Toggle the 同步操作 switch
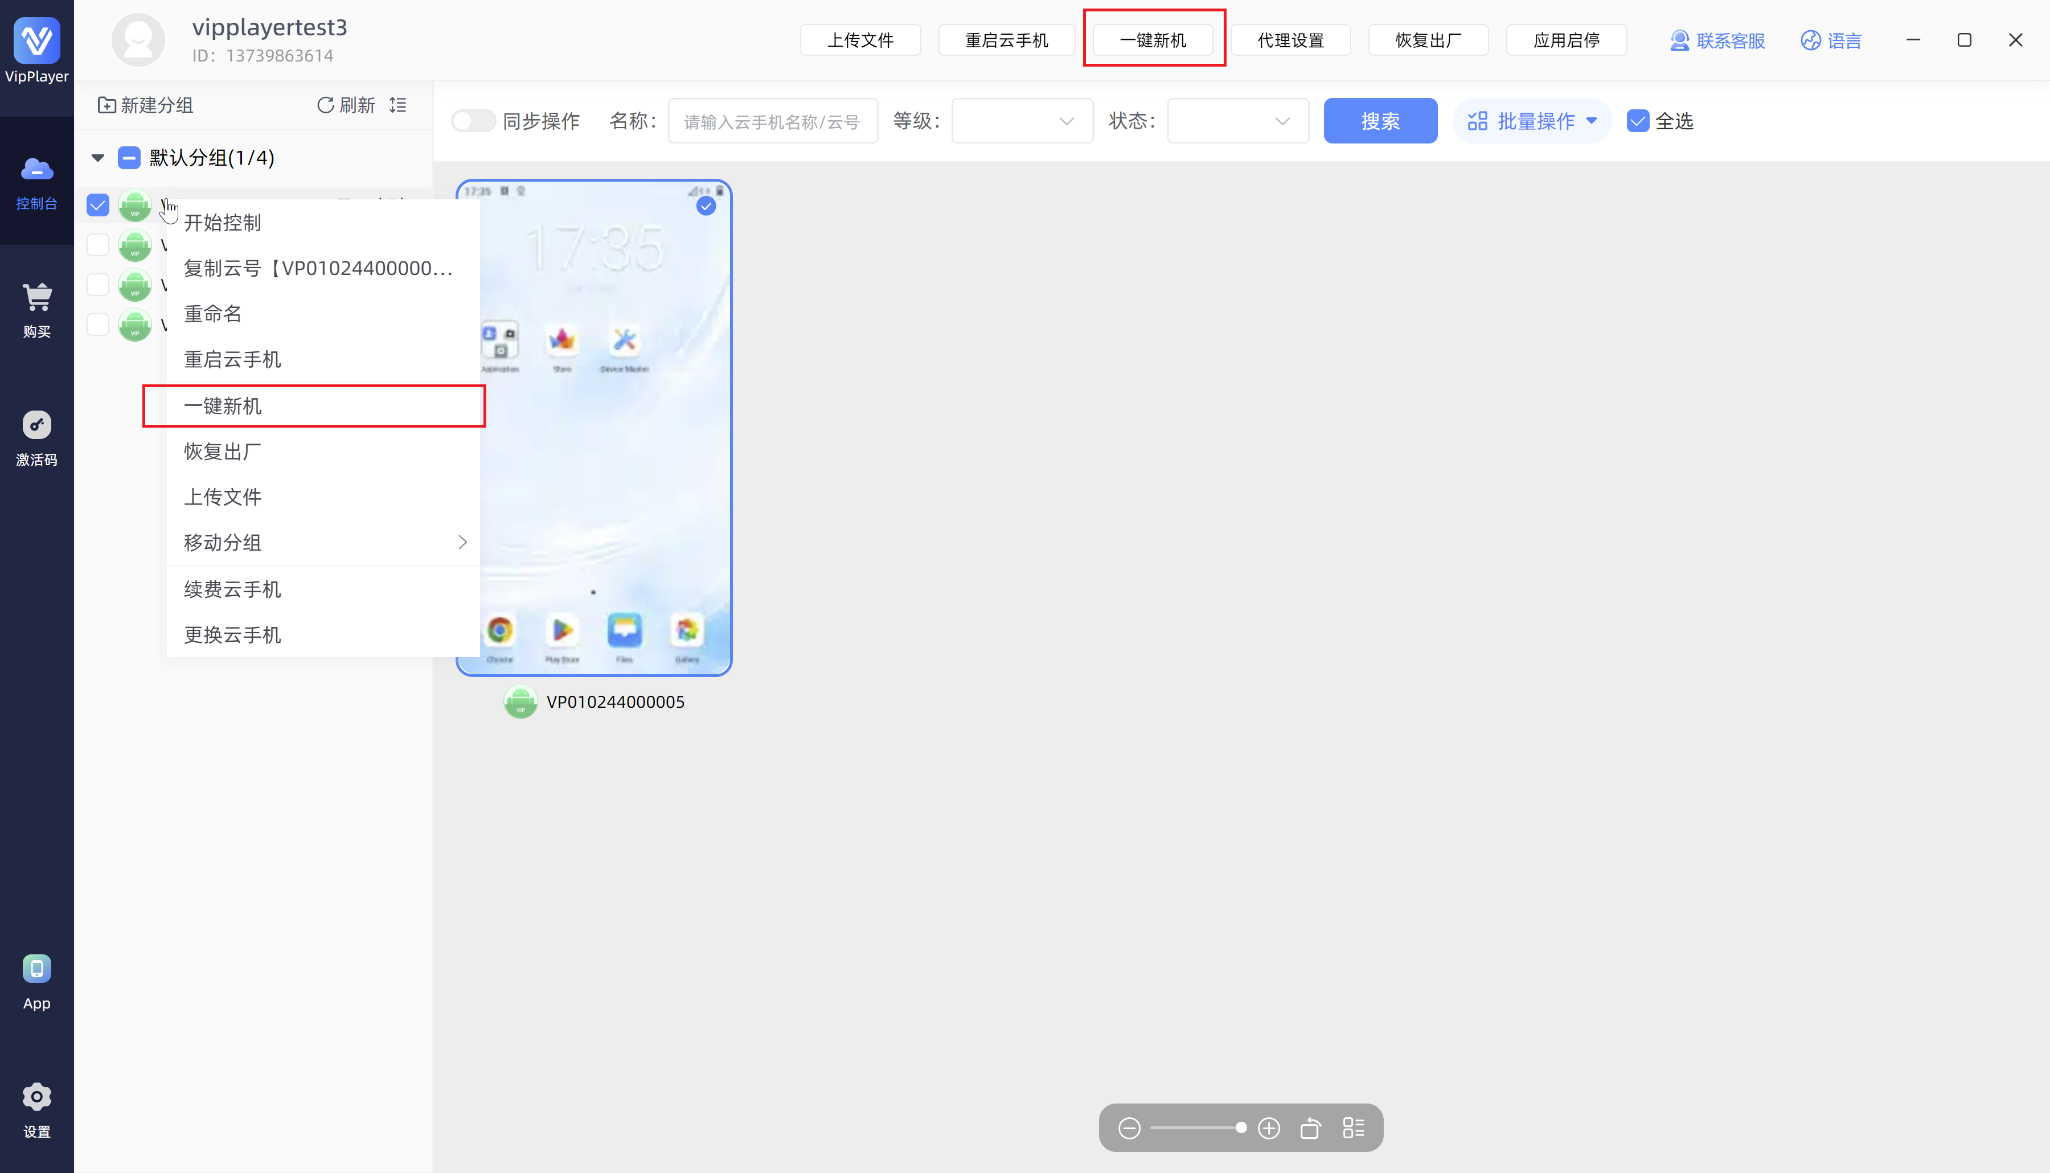 (473, 121)
